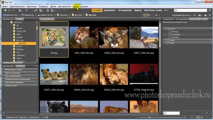Click Компьютер in the path bar
This screenshot has width=213, height=120.
pyautogui.click(x=28, y=15)
